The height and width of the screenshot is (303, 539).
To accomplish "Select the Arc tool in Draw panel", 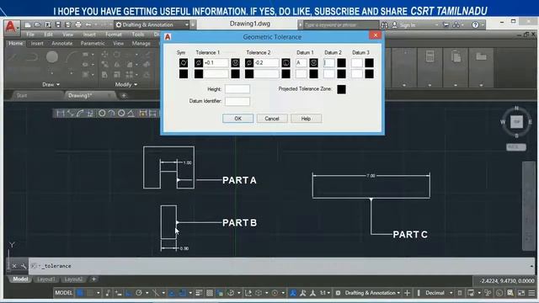I will click(x=72, y=56).
